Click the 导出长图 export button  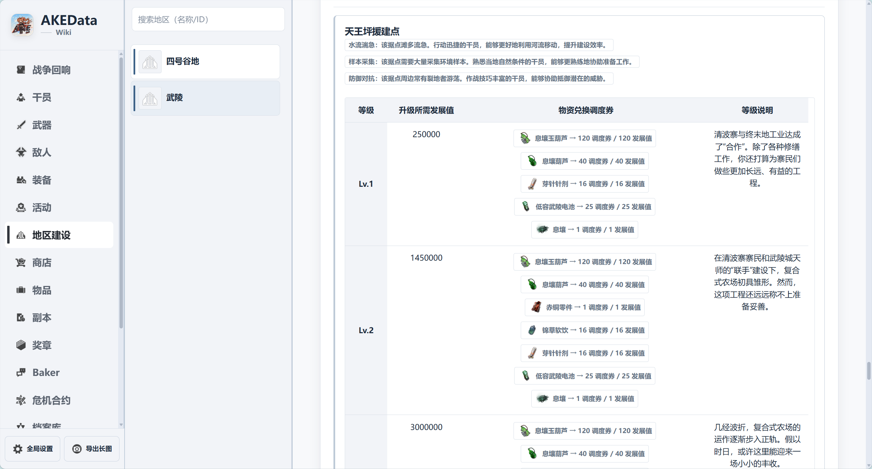click(92, 449)
